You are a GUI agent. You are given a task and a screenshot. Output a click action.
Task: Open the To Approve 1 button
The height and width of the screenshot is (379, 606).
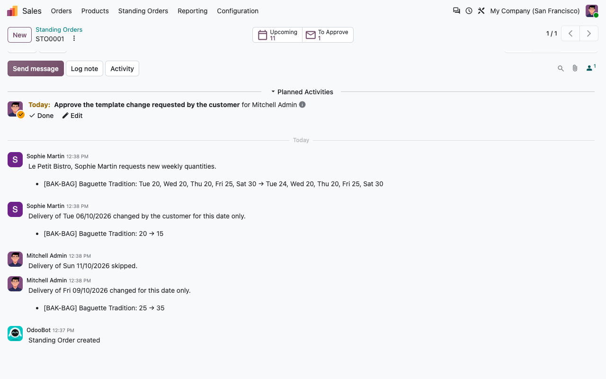328,35
